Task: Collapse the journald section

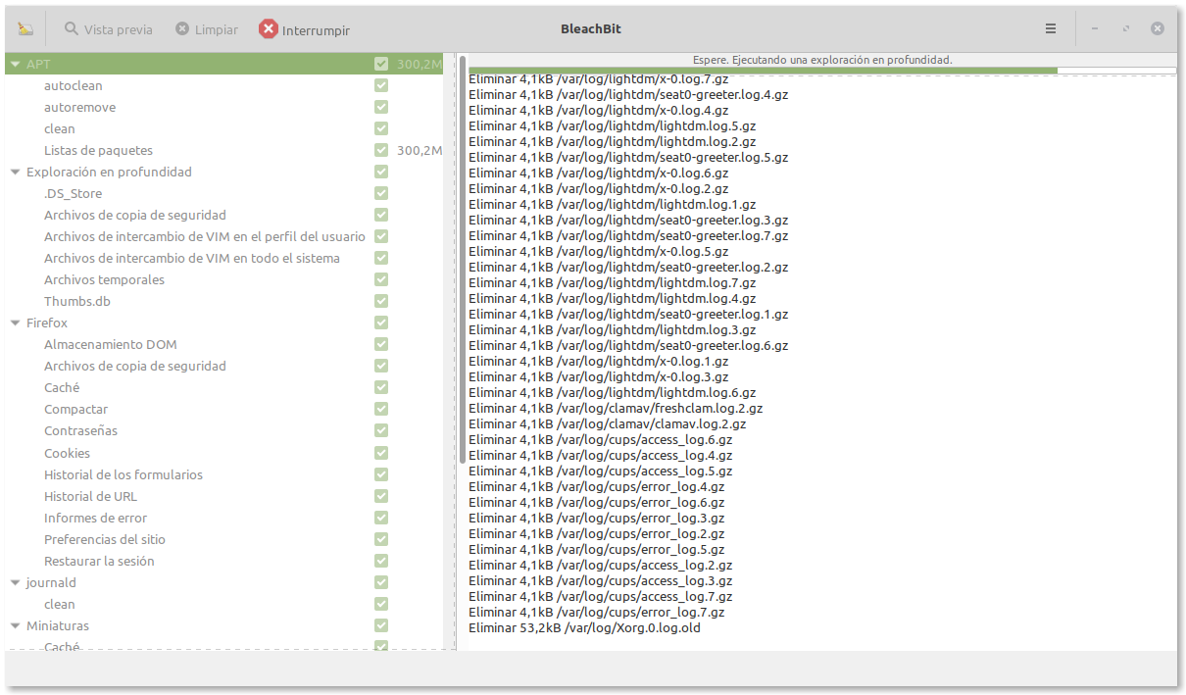Action: (14, 582)
